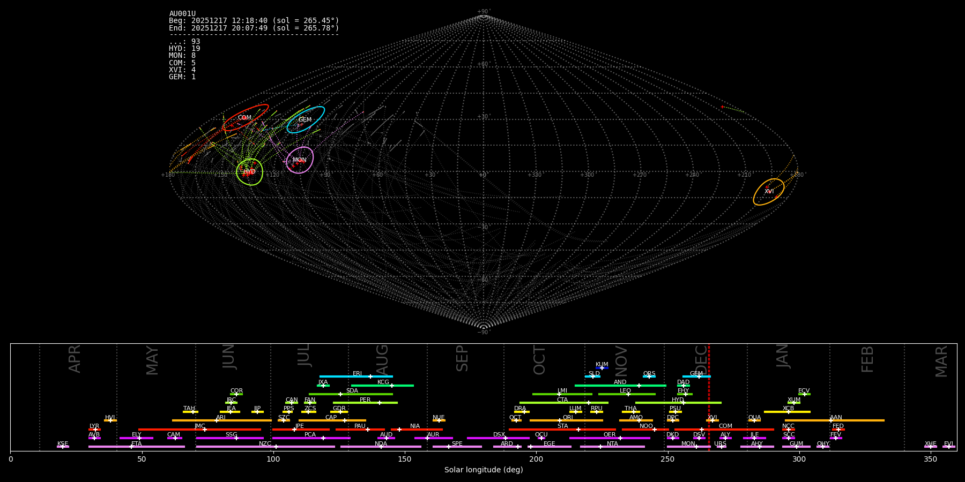Click the red COM radiant ellipse on the sky map
The height and width of the screenshot is (482, 965).
pyautogui.click(x=246, y=117)
